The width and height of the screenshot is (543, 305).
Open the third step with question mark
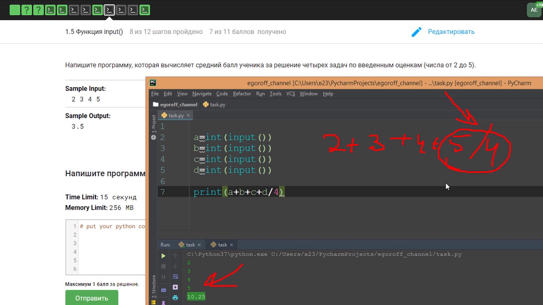(39, 10)
